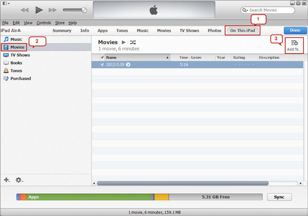
Task: Click the green Apps capacity segment
Action: 89,197
